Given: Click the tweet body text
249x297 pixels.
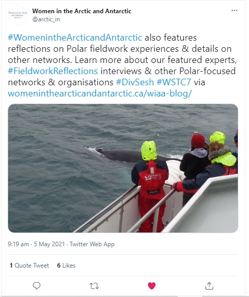Looking at the screenshot, I should click(123, 65).
